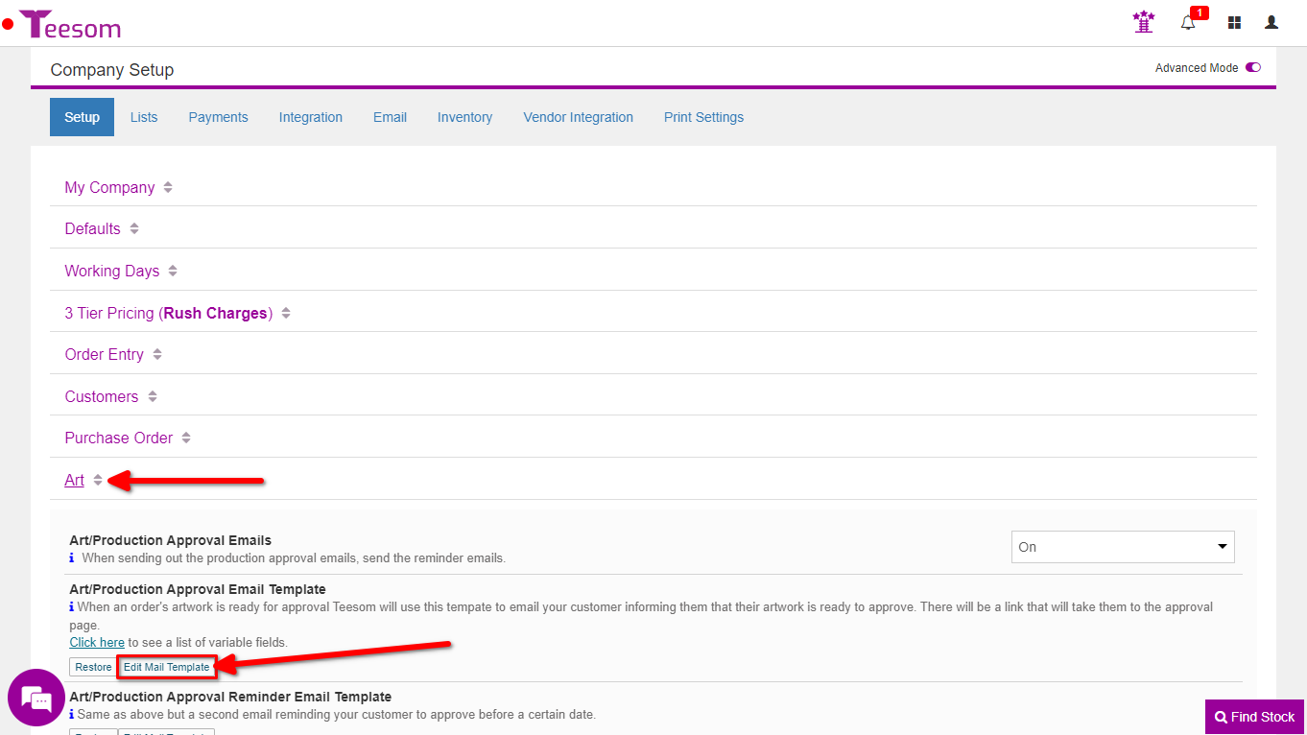Select the Setup tab
This screenshot has height=735, width=1307.
tap(82, 117)
